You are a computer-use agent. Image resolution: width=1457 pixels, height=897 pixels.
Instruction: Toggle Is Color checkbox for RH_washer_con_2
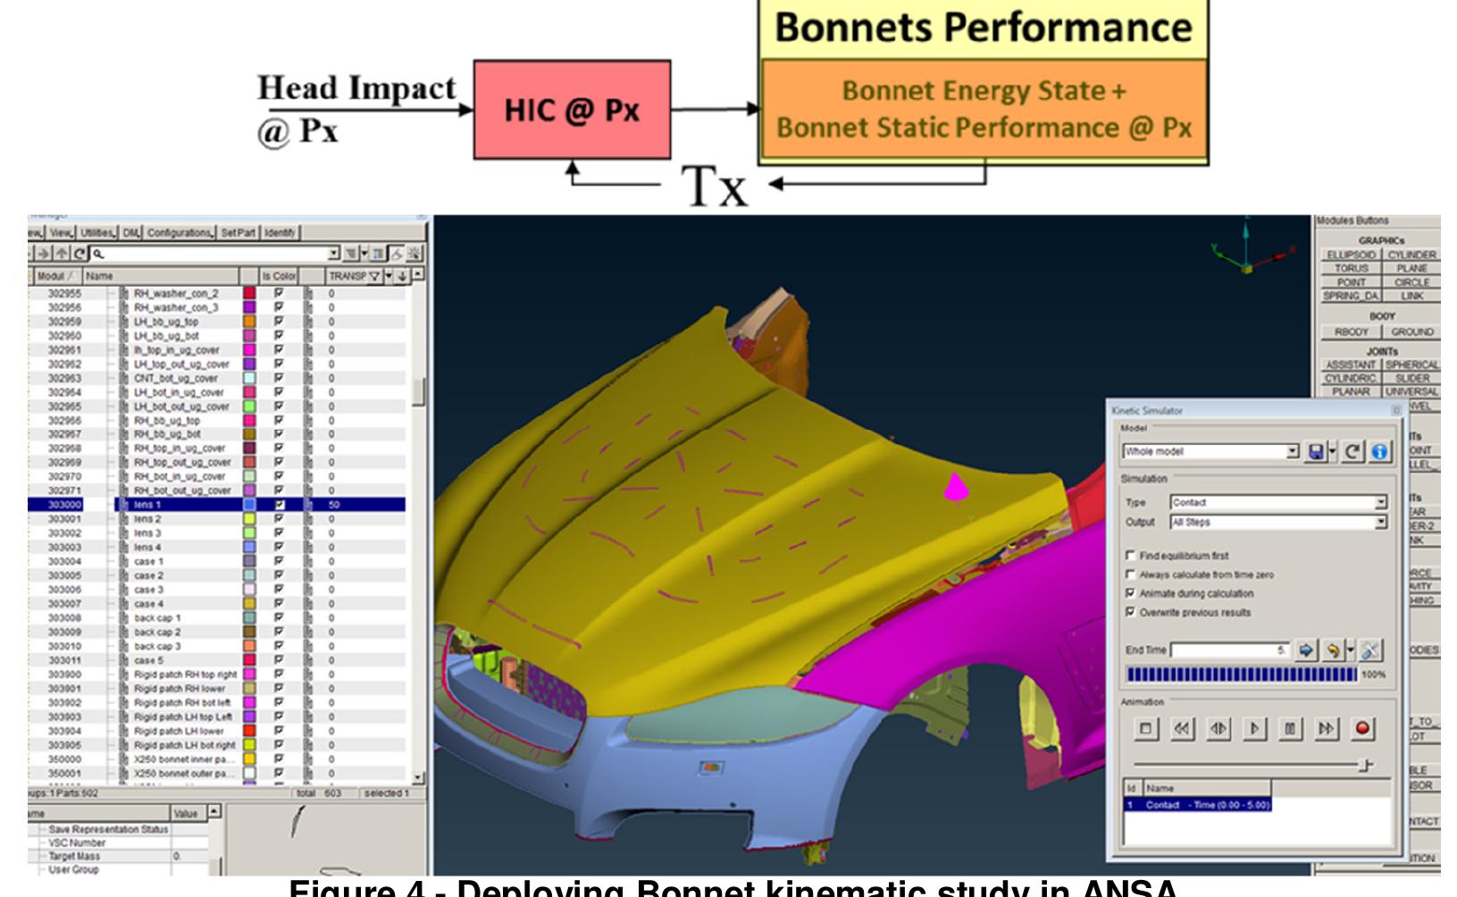pyautogui.click(x=280, y=293)
